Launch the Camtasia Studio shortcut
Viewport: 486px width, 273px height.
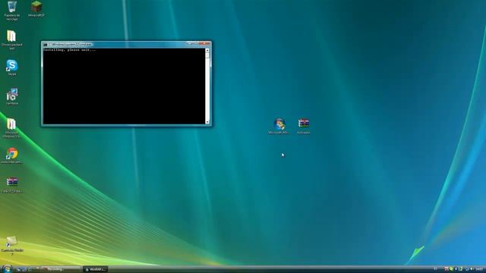pyautogui.click(x=12, y=245)
